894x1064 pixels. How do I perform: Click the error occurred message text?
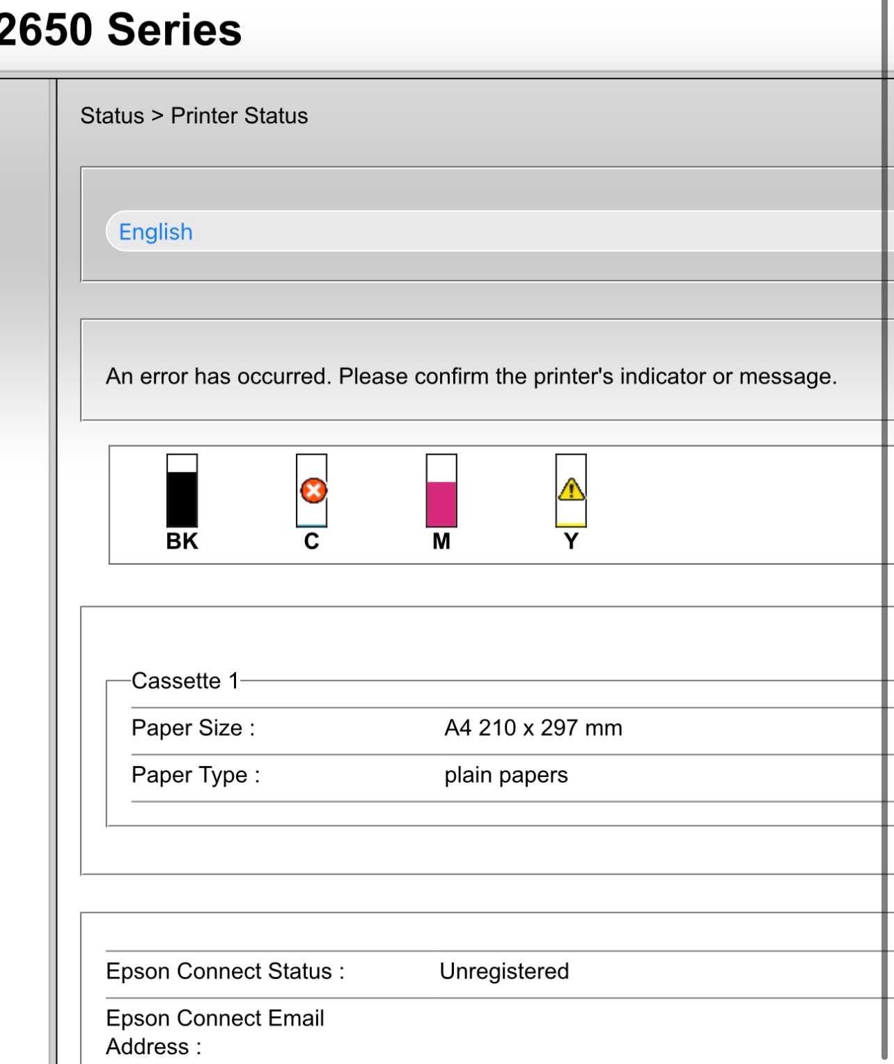coord(471,376)
